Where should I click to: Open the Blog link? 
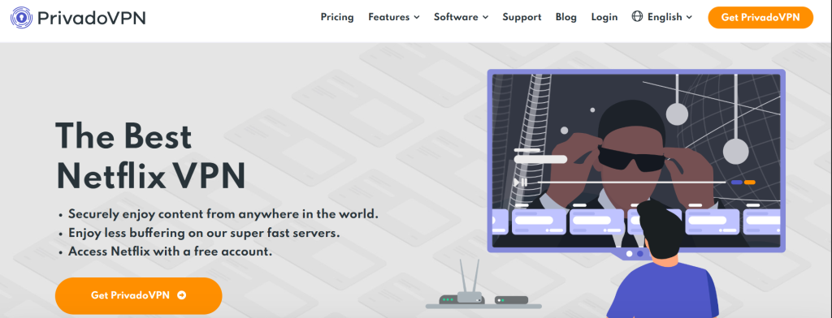(x=566, y=17)
